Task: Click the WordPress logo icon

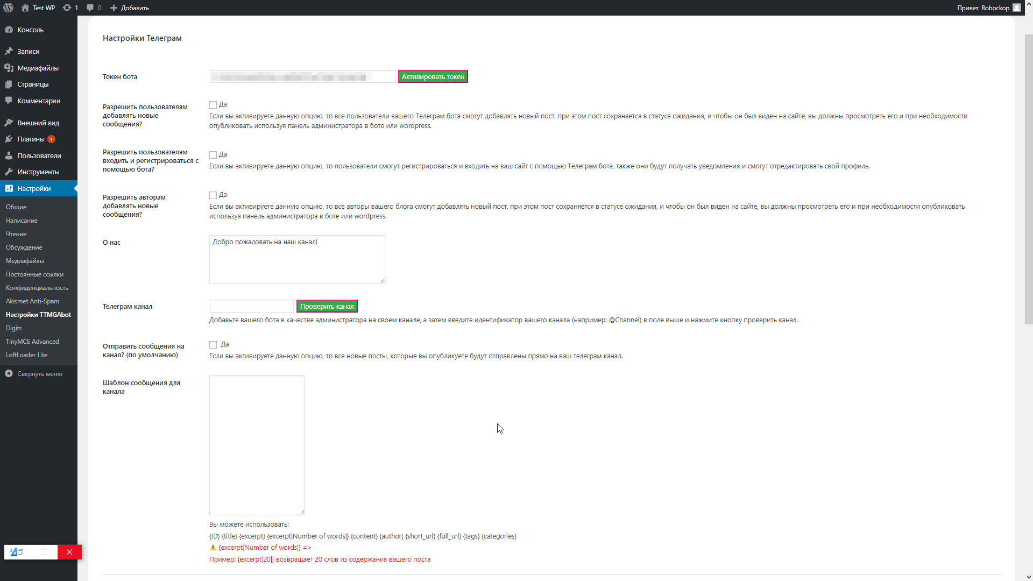Action: click(x=9, y=8)
